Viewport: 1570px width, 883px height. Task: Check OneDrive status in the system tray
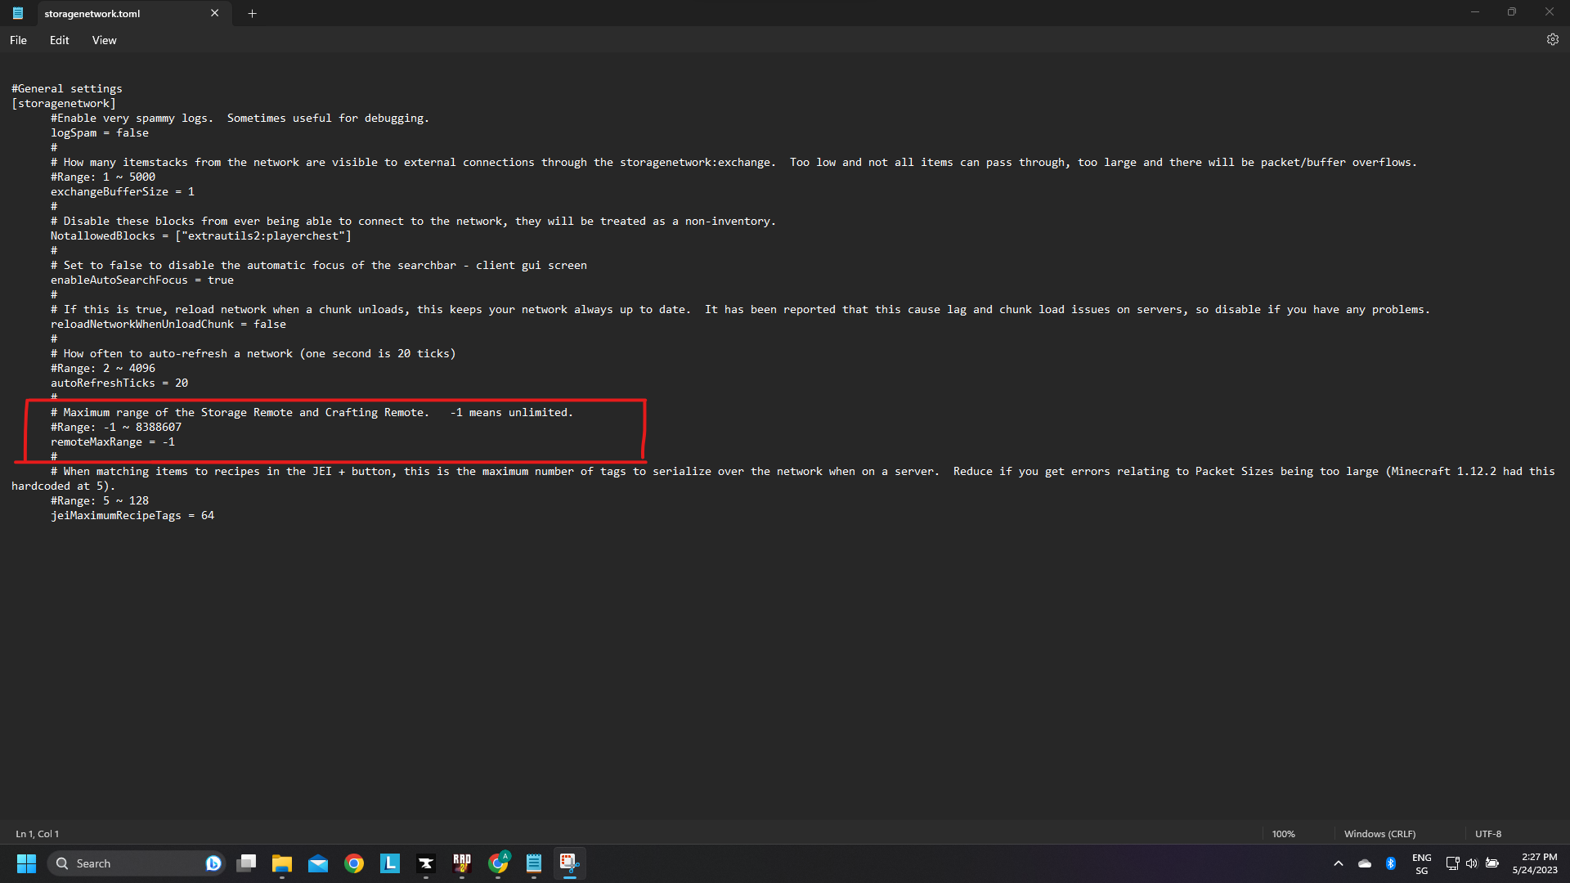[x=1364, y=863]
